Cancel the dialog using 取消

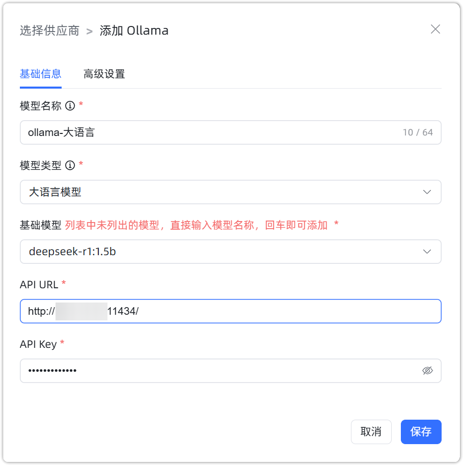coord(371,431)
